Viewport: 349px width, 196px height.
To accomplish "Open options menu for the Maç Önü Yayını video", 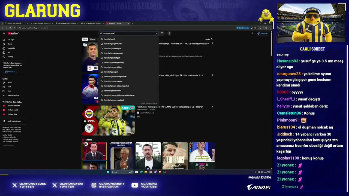I will coord(212,75).
